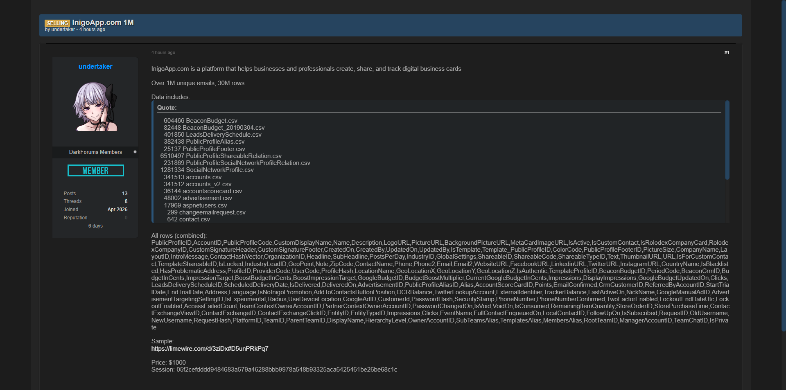786x390 pixels.
Task: Open undertaker profile name above avatar
Action: point(95,66)
